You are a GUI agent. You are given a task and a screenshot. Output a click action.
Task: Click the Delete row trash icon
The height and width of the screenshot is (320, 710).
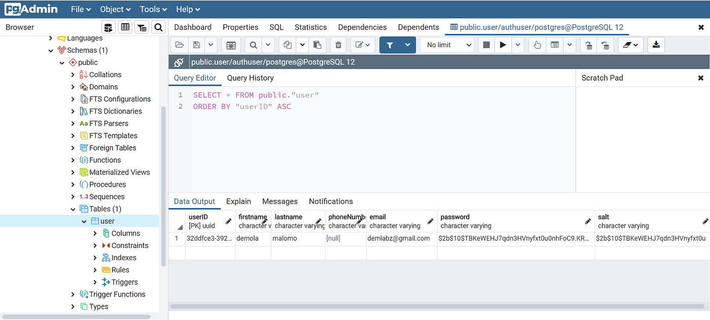(x=338, y=45)
